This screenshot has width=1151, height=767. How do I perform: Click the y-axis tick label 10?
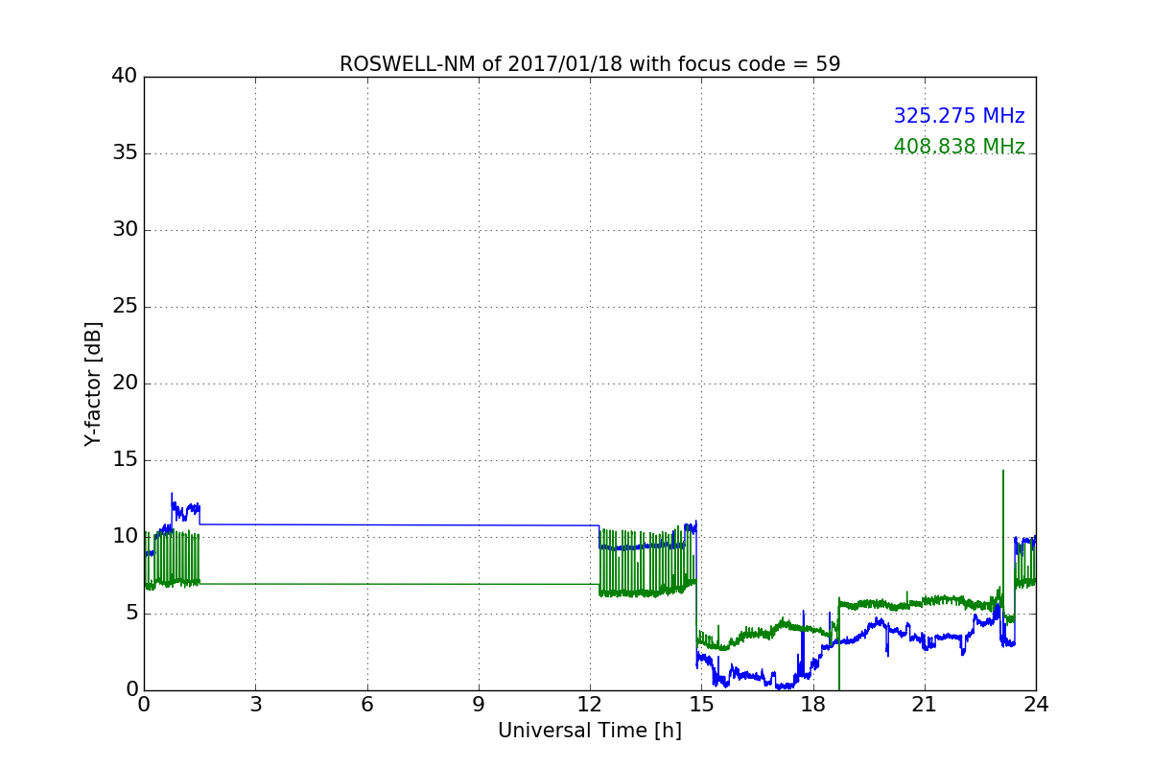(x=125, y=537)
